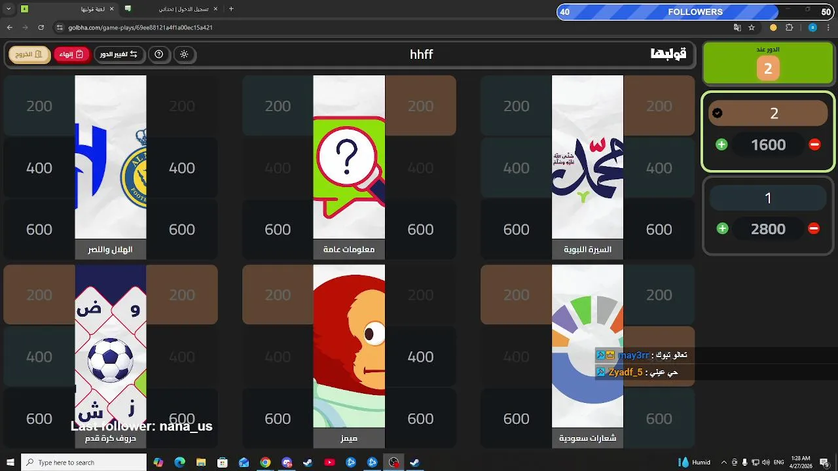Open the Chrome profile avatar
838x471 pixels.
pos(812,27)
